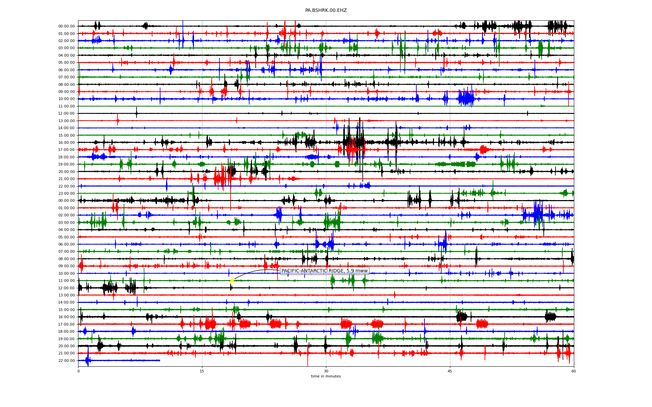652x407 pixels.
Task: Click the yellow star earthquake marker
Action: [232, 280]
